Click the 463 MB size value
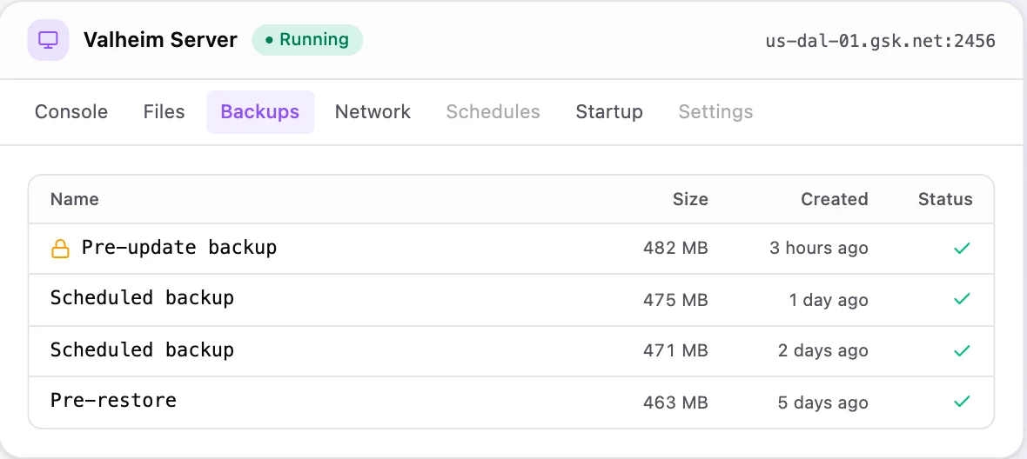This screenshot has width=1027, height=459. tap(675, 402)
